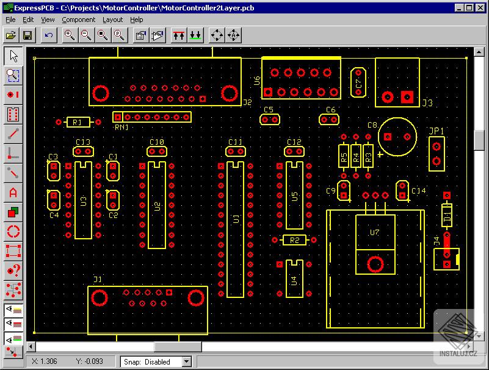This screenshot has height=370, width=489.
Task: Open the Component menu
Action: (78, 20)
